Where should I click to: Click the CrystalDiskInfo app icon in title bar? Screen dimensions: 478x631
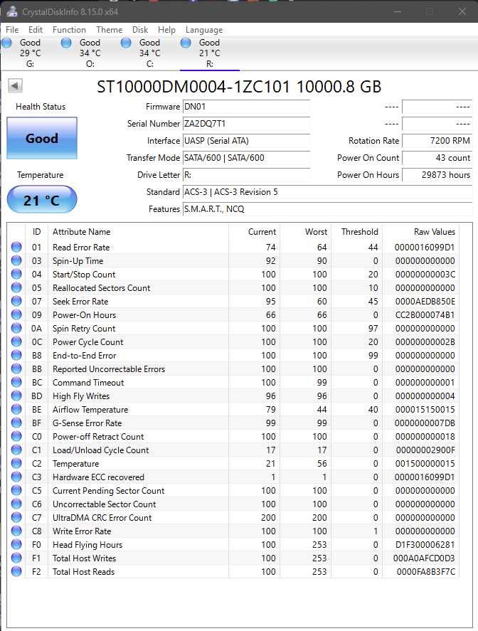[x=12, y=11]
